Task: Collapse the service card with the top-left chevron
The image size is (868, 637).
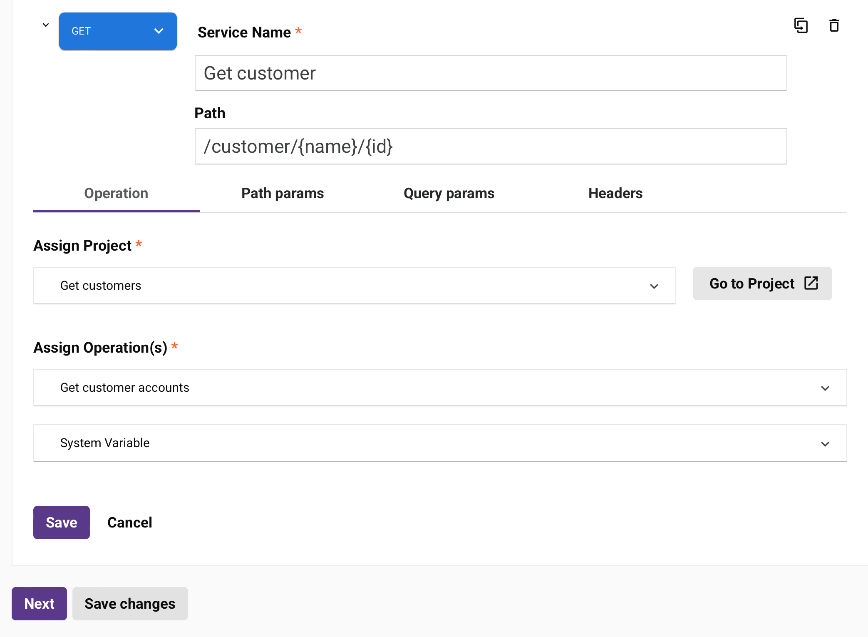Action: 45,25
